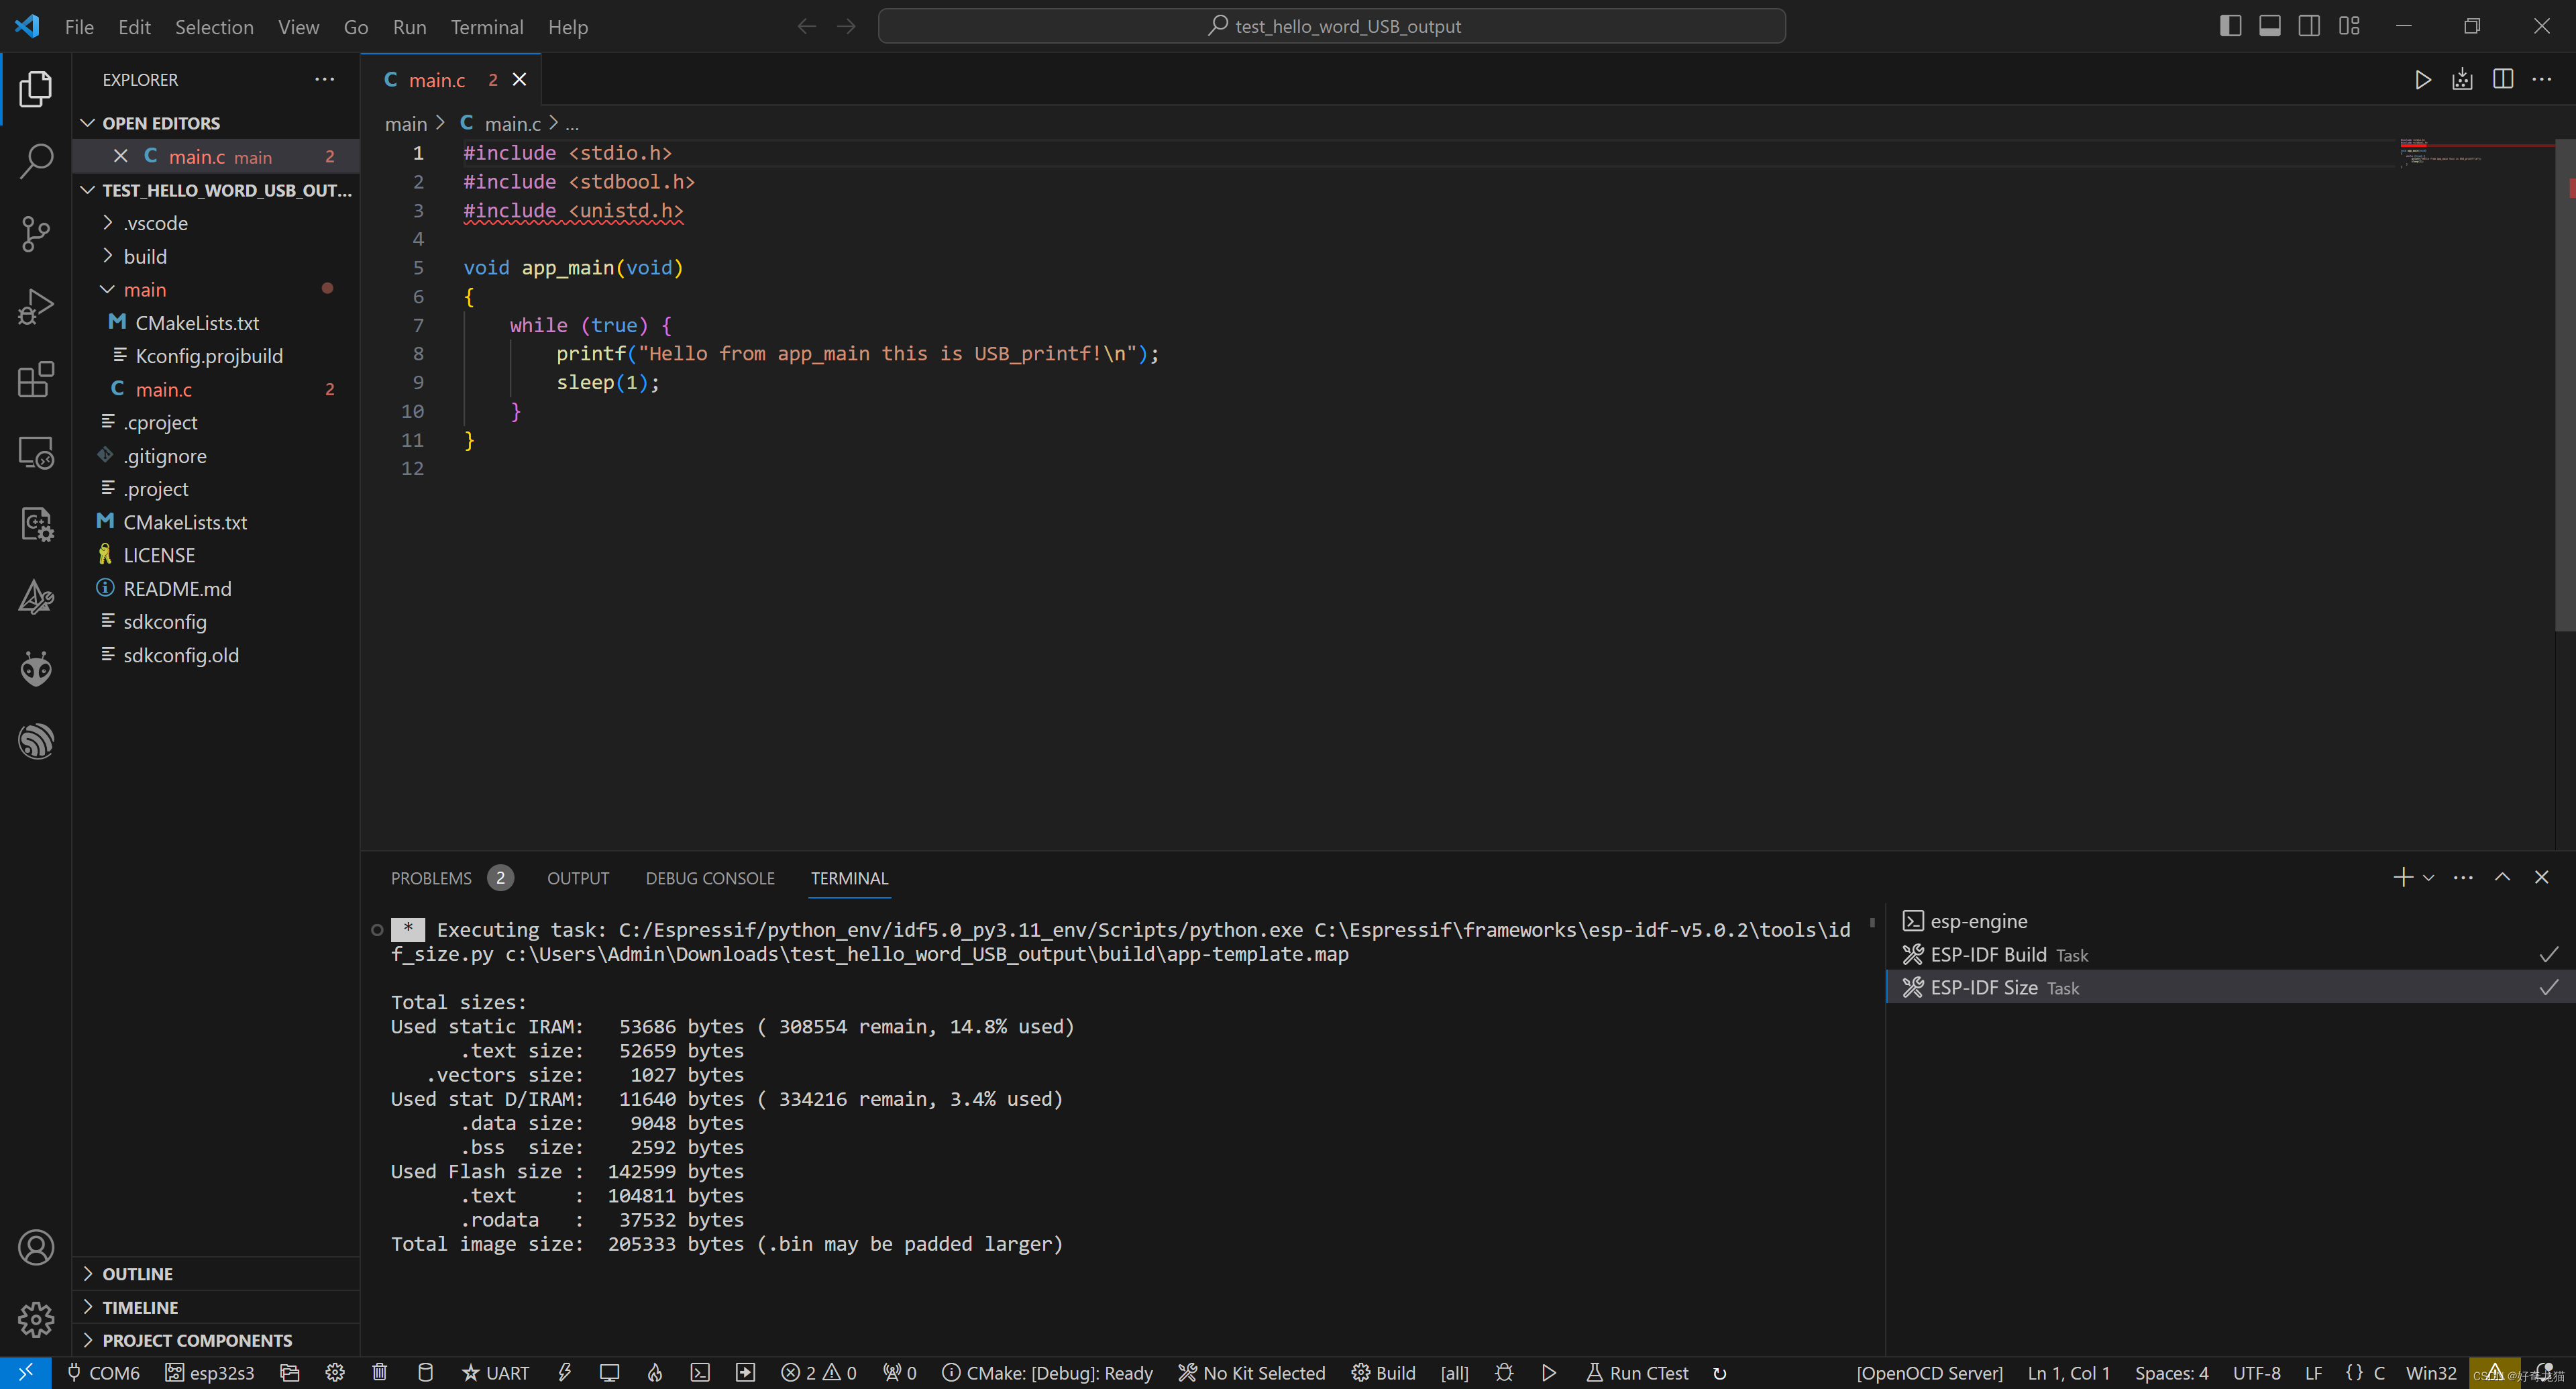Click the ESP-IDF Size task icon
The width and height of the screenshot is (2576, 1389).
tap(1913, 987)
